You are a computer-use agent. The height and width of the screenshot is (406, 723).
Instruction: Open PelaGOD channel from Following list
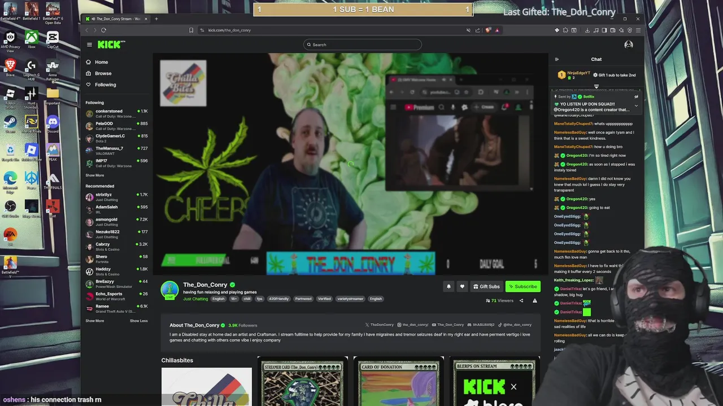click(x=117, y=126)
